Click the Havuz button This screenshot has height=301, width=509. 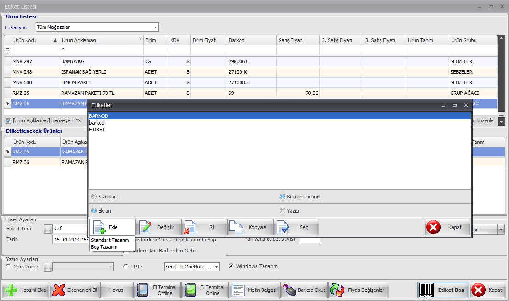116,290
